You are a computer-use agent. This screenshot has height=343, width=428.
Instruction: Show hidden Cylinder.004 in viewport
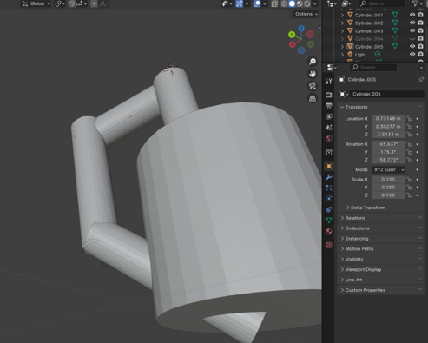pos(412,38)
